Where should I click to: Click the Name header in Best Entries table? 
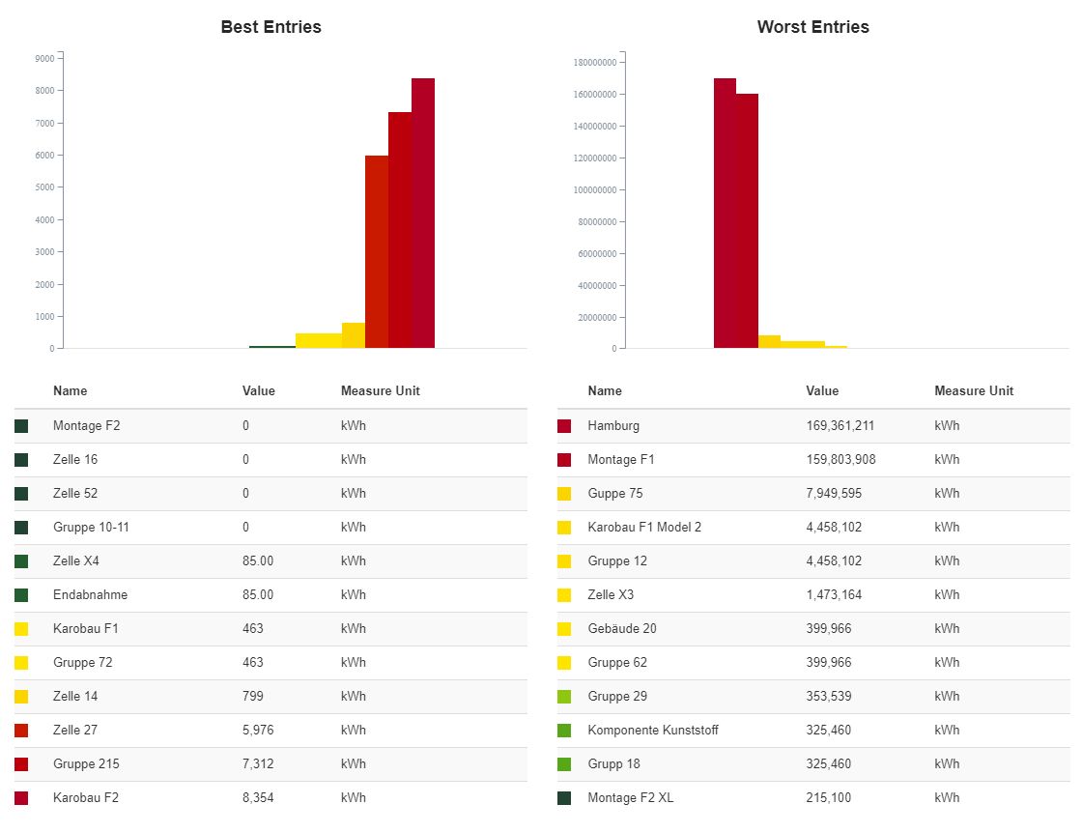(x=70, y=391)
